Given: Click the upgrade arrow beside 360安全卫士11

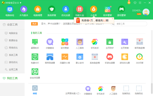Looking at the screenshot, I should point(20,3).
